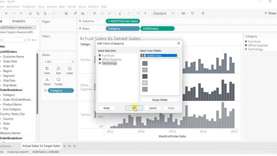
Task: Open the Dashboard menu
Action: click(29, 6)
